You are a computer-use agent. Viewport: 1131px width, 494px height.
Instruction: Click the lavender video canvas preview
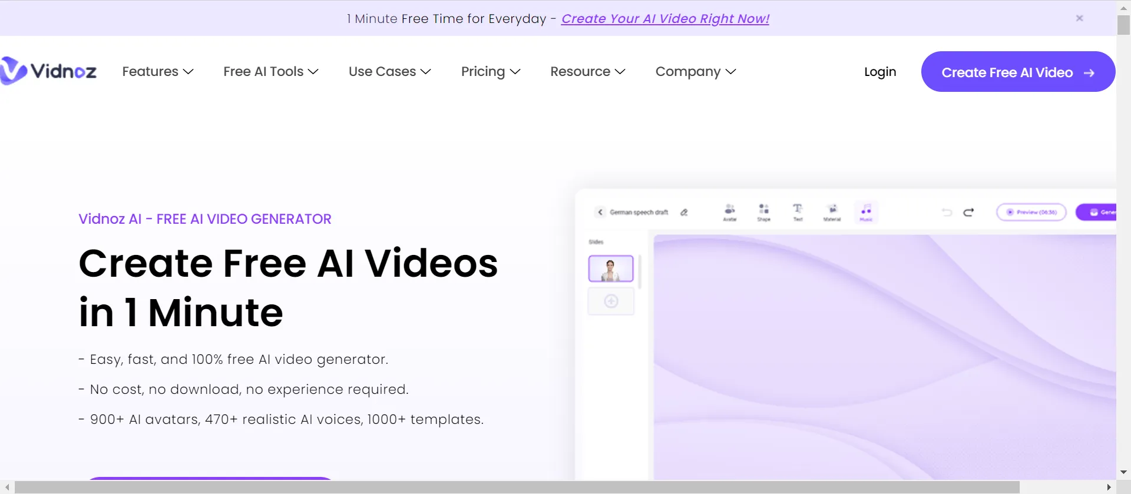(x=885, y=357)
